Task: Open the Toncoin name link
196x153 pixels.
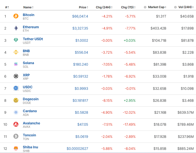Action: click(x=29, y=135)
